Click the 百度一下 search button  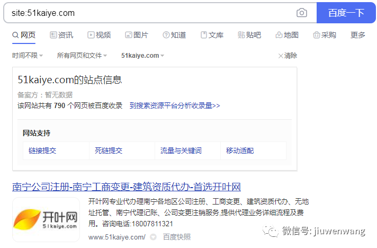pyautogui.click(x=346, y=13)
